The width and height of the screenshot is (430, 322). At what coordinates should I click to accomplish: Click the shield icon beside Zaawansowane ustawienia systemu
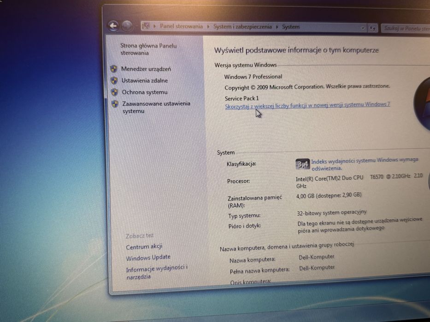coord(115,104)
